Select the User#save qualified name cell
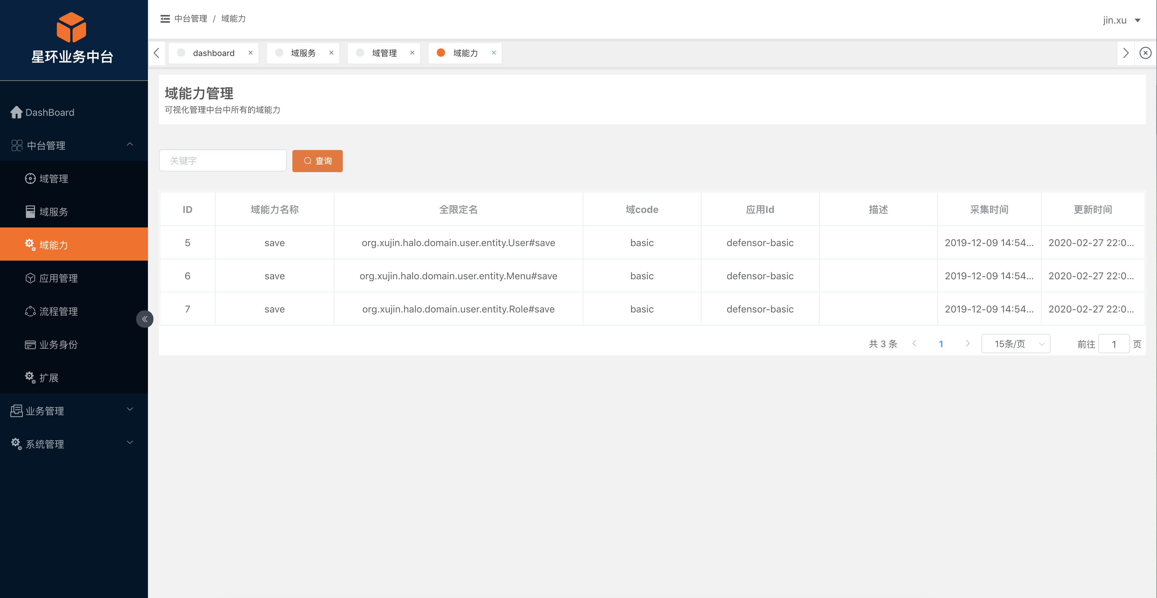 click(458, 243)
